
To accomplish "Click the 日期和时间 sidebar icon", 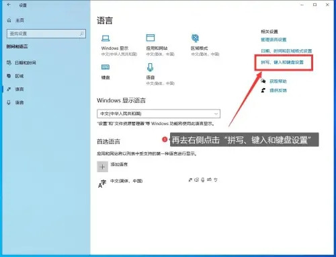I will click(x=9, y=63).
